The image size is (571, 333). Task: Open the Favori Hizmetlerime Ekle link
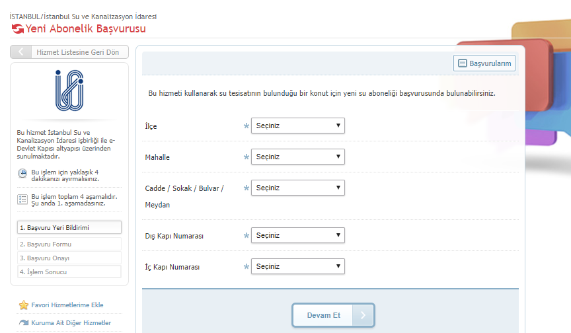pos(67,305)
